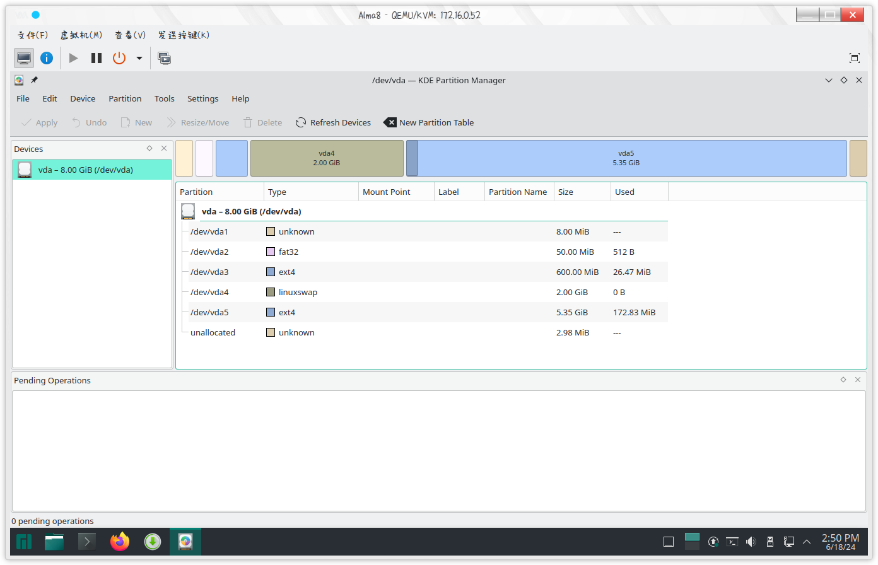
Task: Open the Device menu
Action: tap(83, 98)
